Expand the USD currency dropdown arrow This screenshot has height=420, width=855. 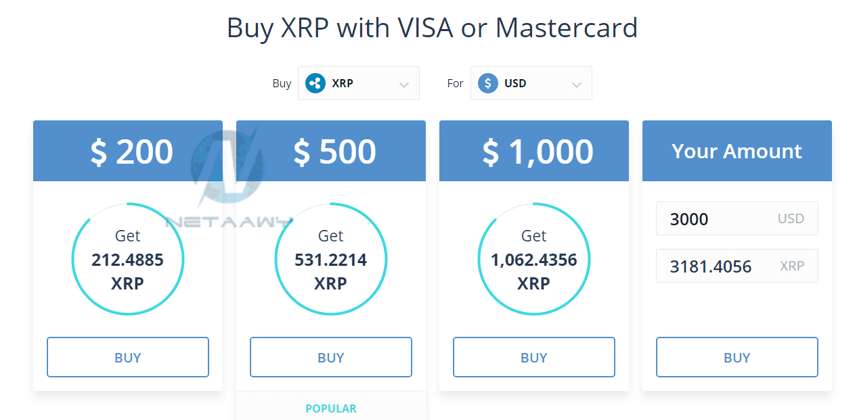[577, 85]
